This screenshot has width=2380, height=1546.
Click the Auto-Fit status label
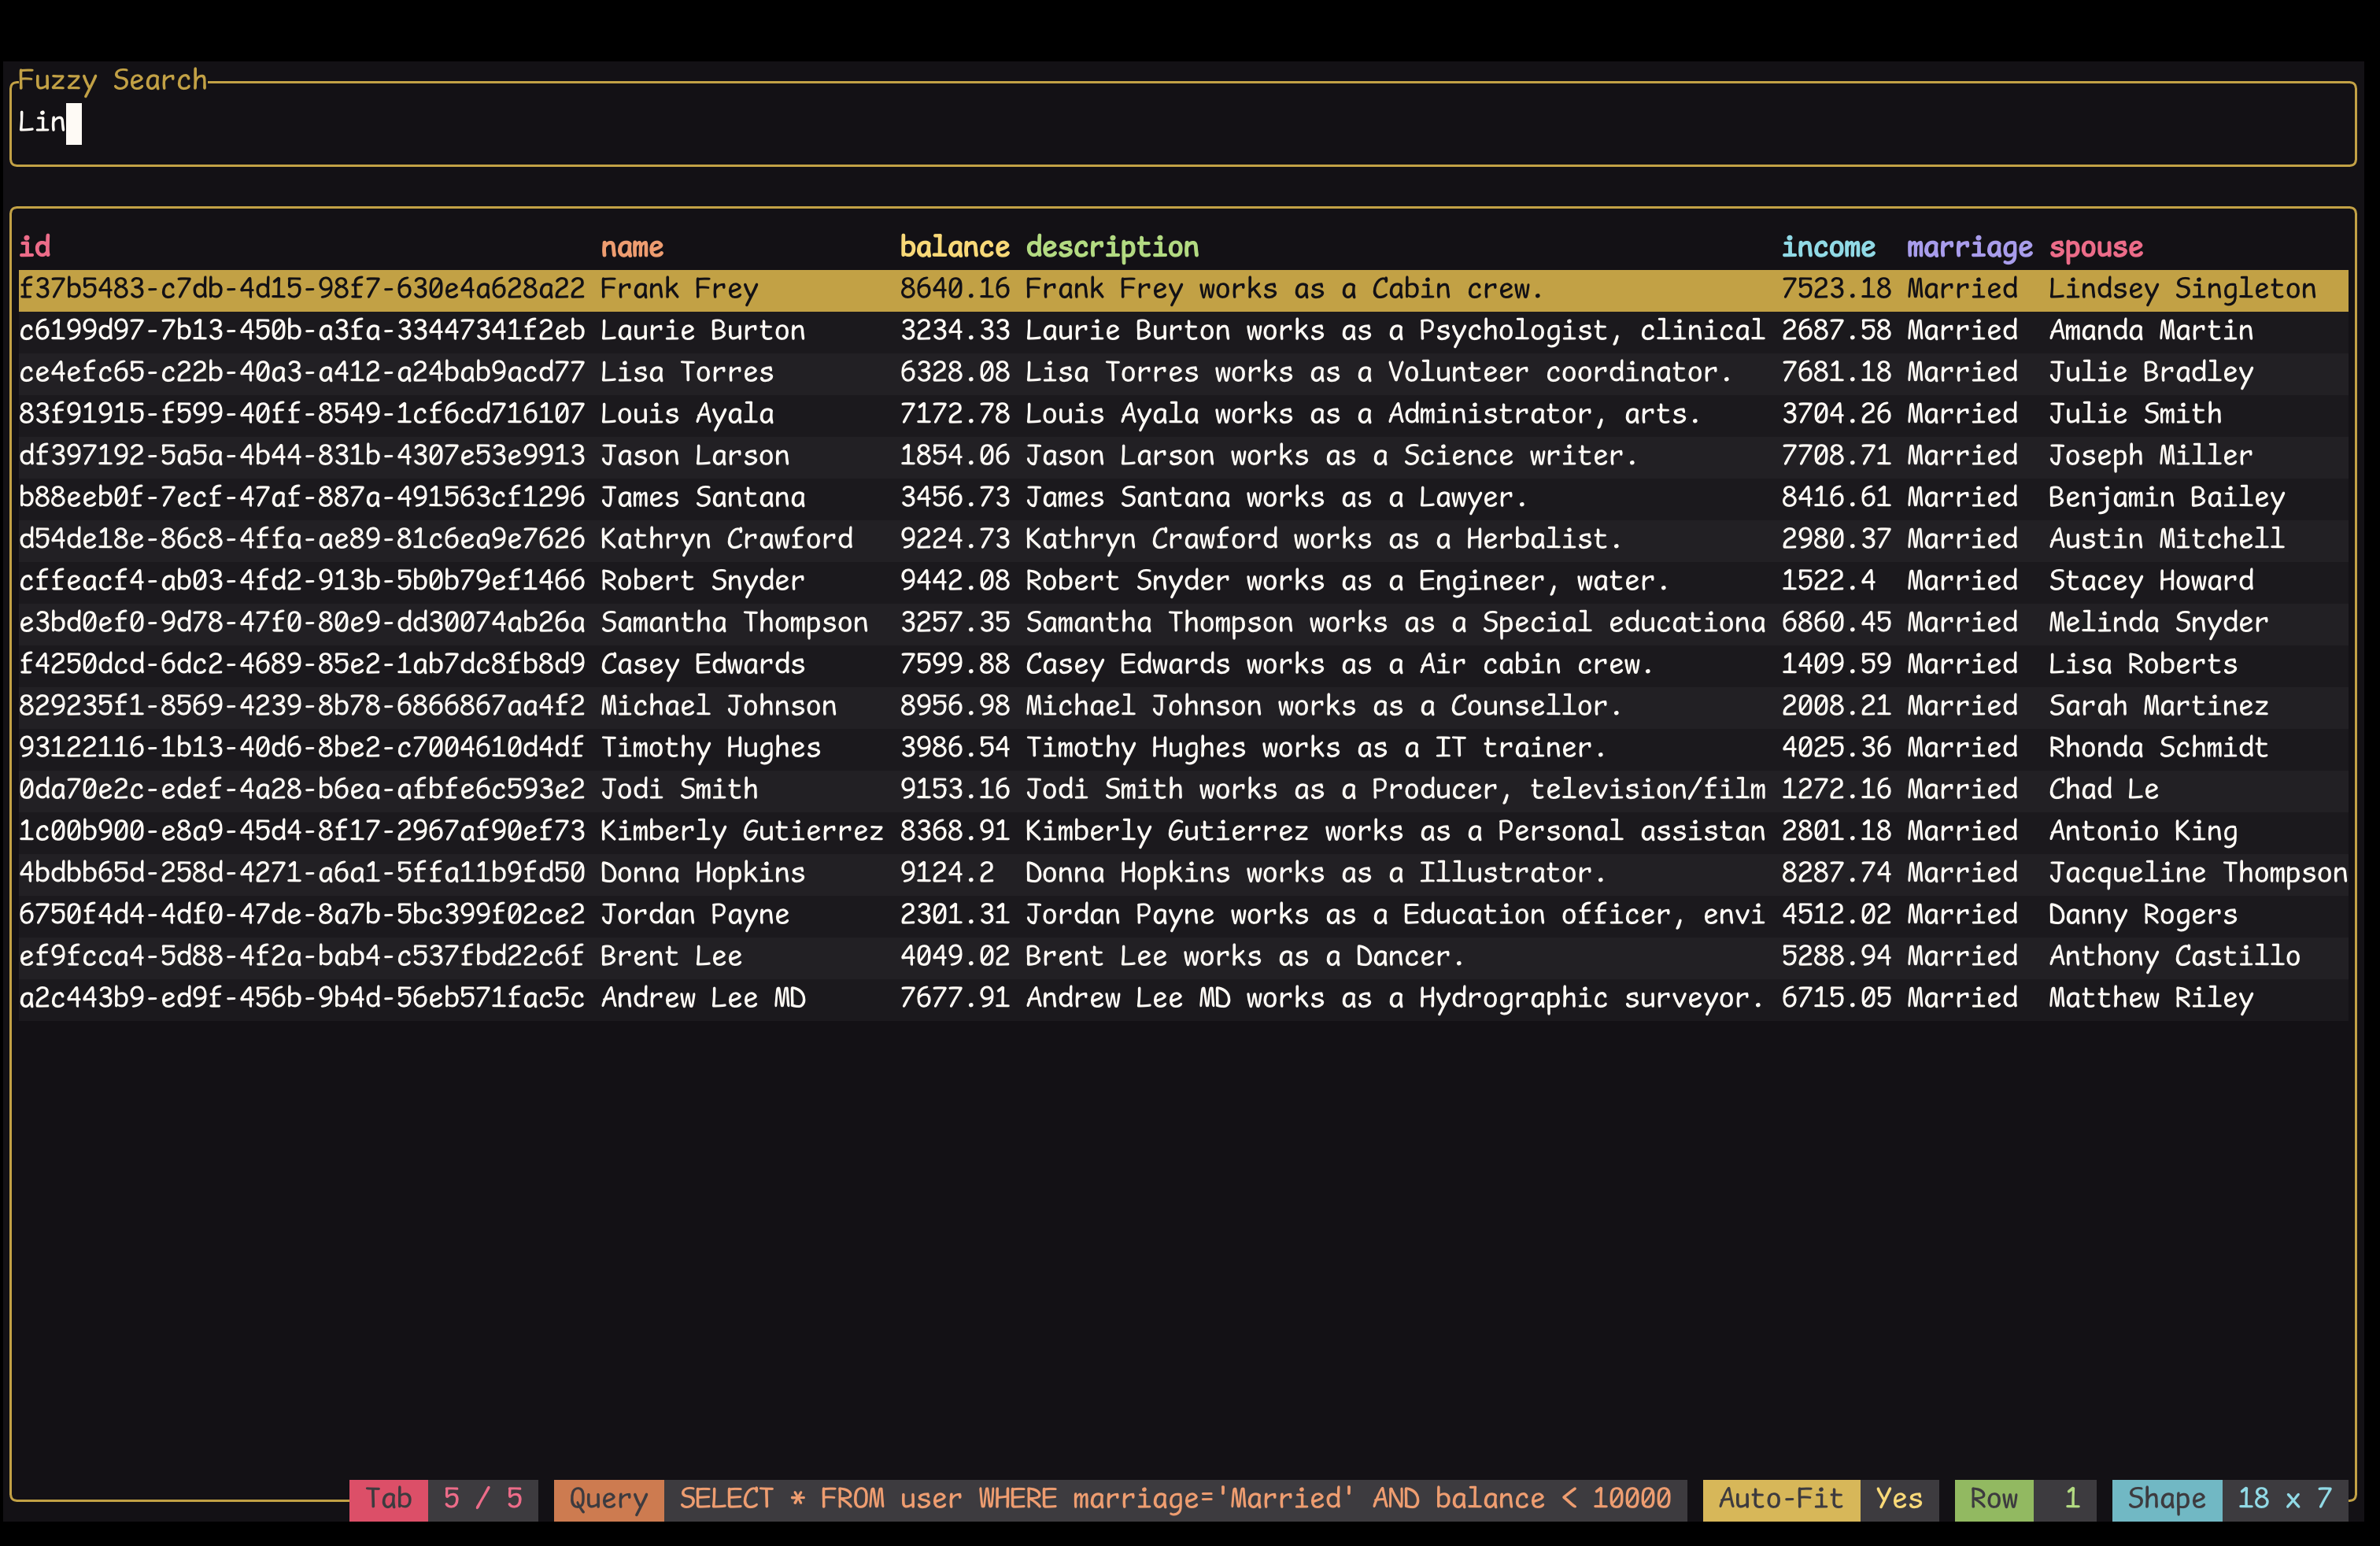coord(1781,1499)
